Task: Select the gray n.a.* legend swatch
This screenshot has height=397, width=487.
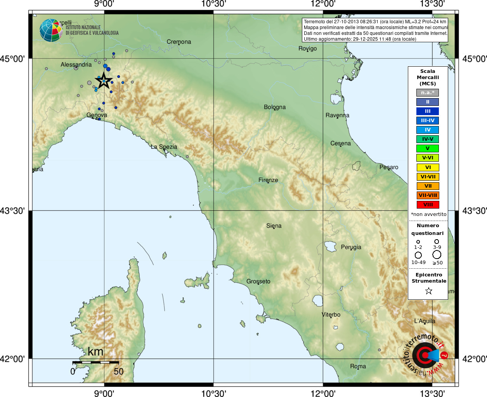Action: (x=428, y=93)
